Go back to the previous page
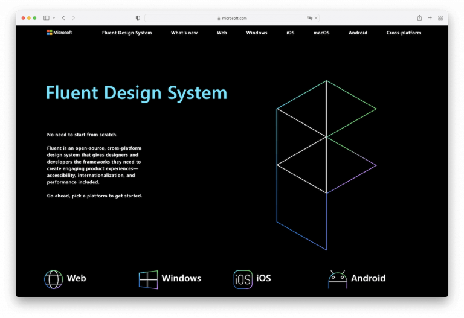Image resolution: width=464 pixels, height=318 pixels. coord(63,18)
